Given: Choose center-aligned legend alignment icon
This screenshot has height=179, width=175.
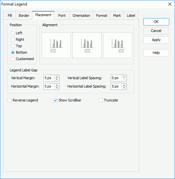Looking at the screenshot, I should [87, 45].
